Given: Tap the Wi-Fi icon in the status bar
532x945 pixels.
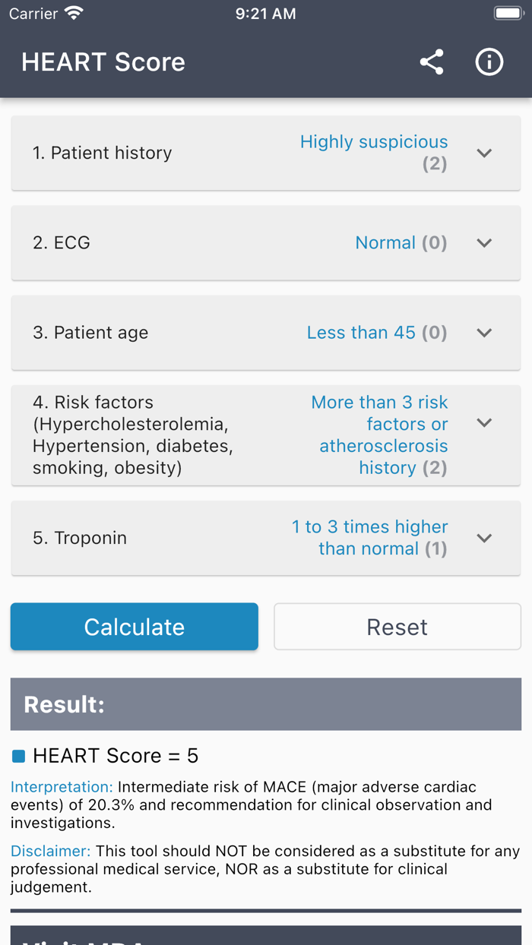Looking at the screenshot, I should click(72, 12).
